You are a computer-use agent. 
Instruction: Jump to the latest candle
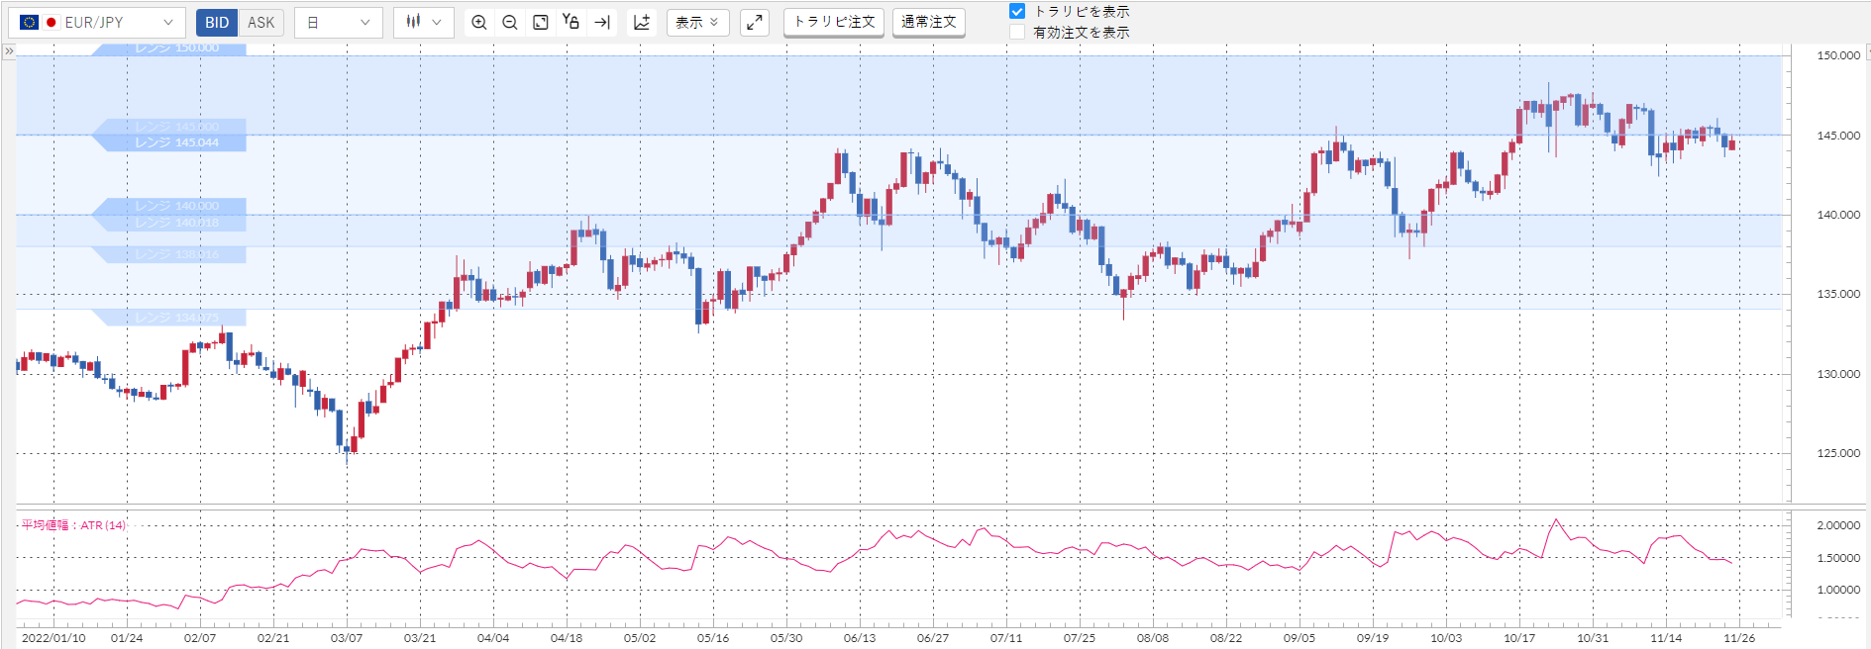click(x=601, y=22)
